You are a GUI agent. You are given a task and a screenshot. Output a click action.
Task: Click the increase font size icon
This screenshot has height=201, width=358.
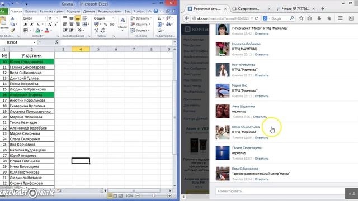(50, 24)
